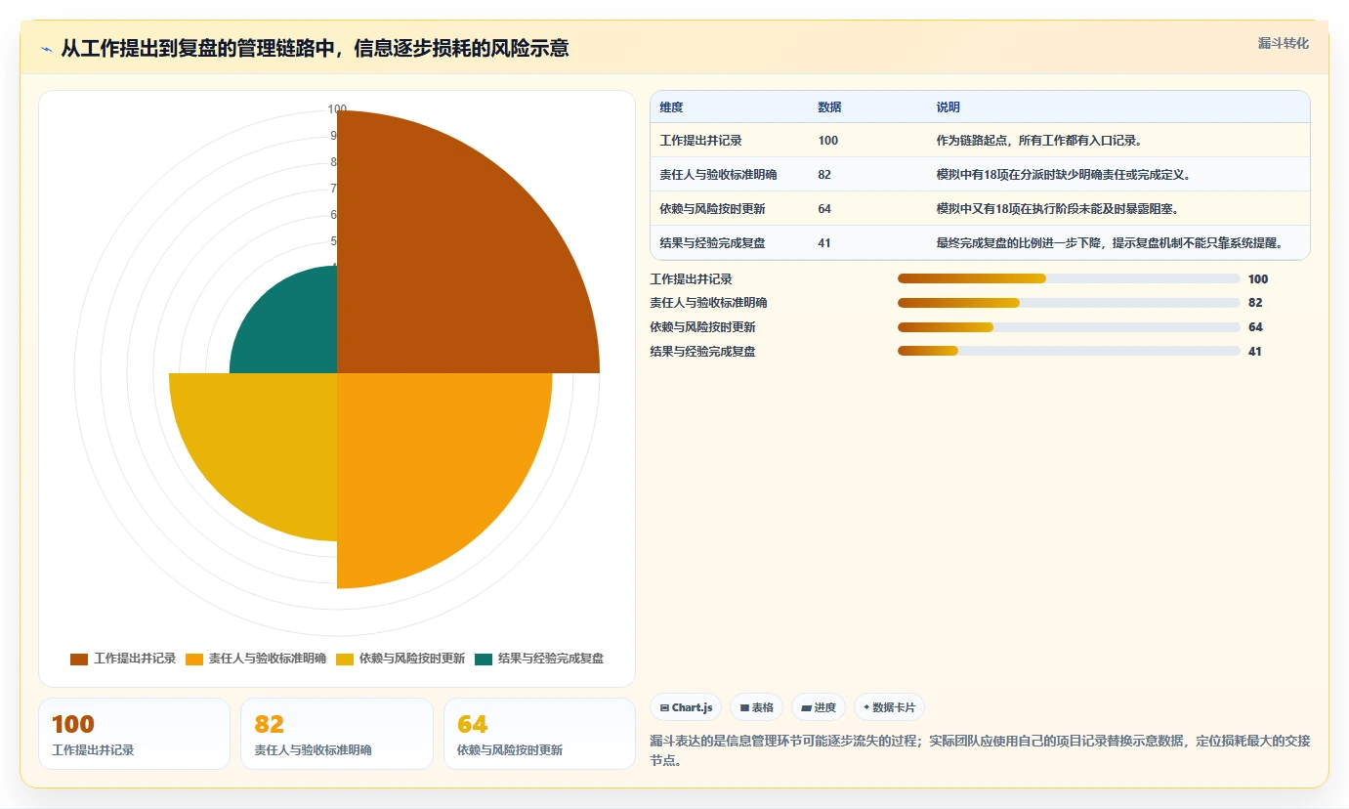Toggle the brown 工作提出并记录 legend swatch
Screen dimensions: 1349x809
(x=79, y=660)
